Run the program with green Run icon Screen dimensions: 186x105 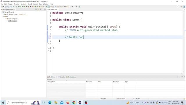tap(20, 7)
